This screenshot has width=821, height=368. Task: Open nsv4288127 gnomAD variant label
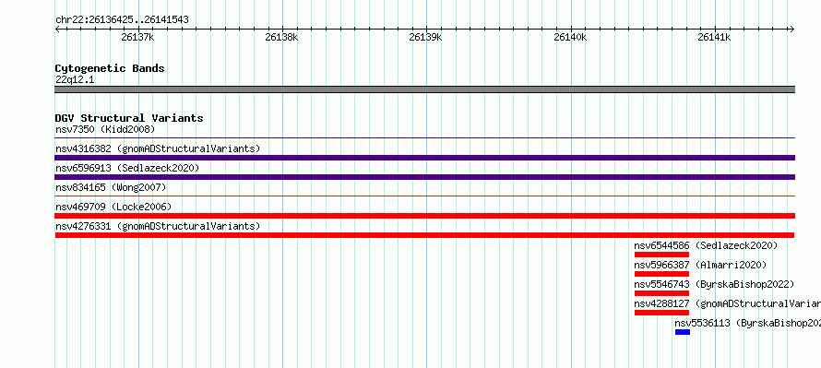[x=727, y=303]
